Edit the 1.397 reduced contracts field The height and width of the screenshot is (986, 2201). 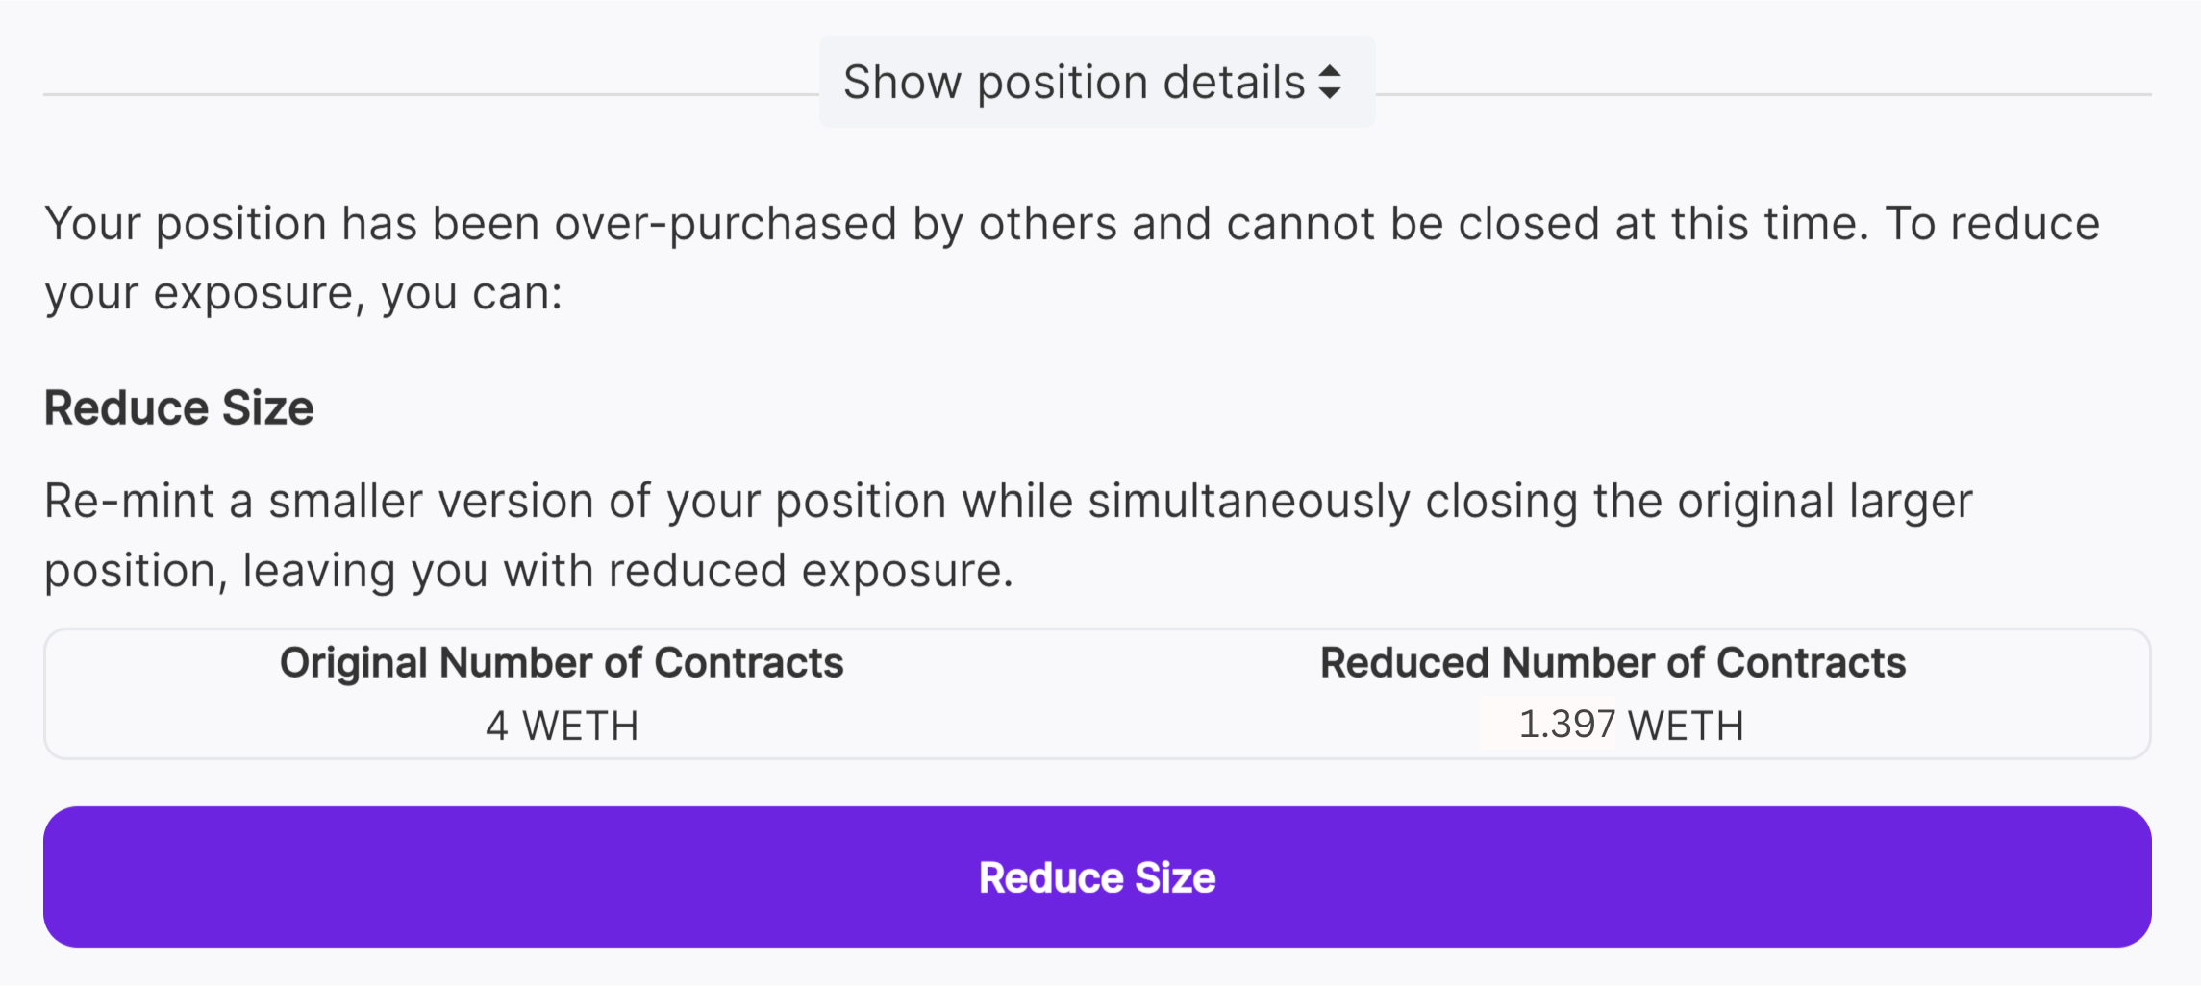tap(1565, 725)
